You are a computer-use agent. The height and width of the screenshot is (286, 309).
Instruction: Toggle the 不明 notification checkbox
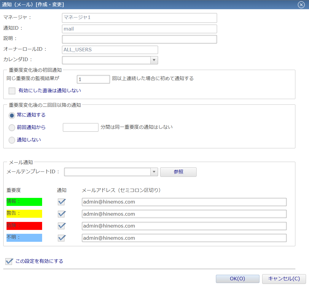coord(61,238)
